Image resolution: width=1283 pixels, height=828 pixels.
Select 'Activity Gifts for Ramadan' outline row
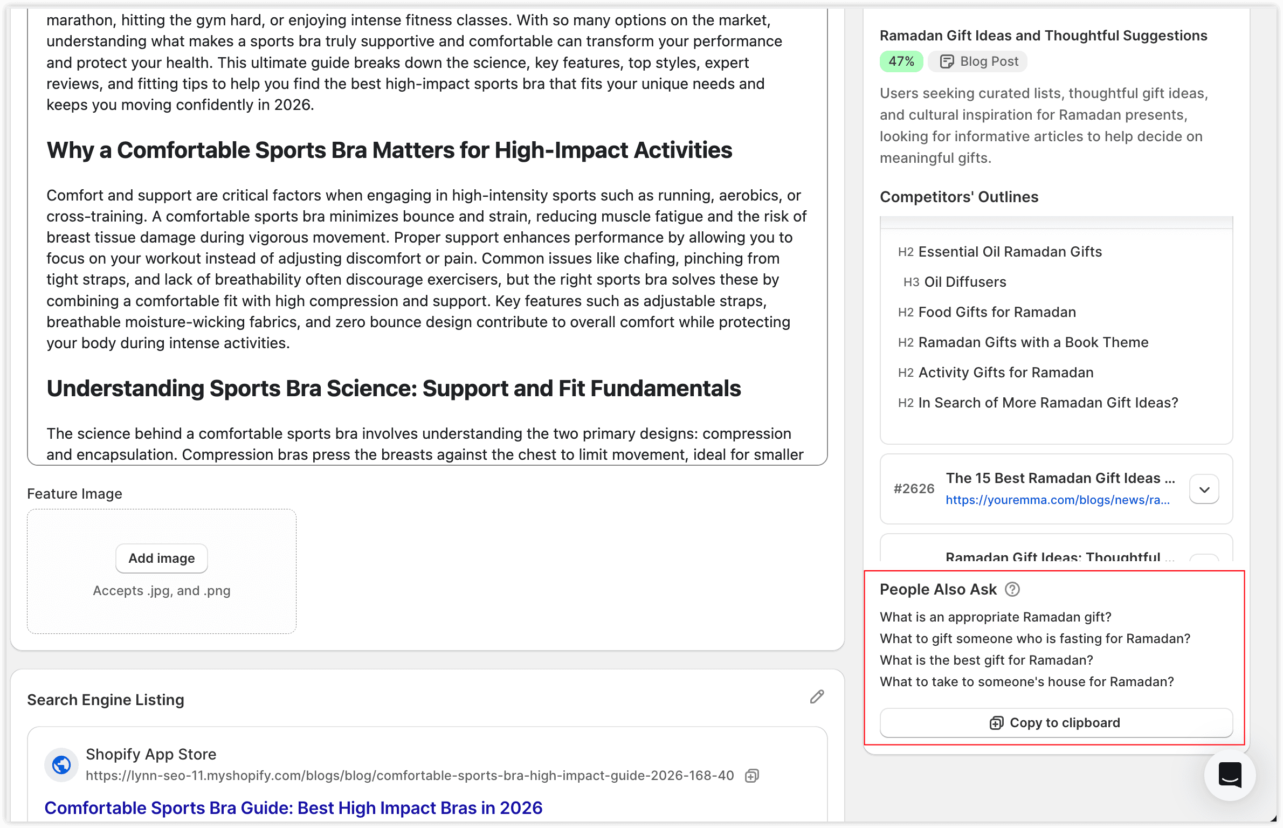coord(996,372)
